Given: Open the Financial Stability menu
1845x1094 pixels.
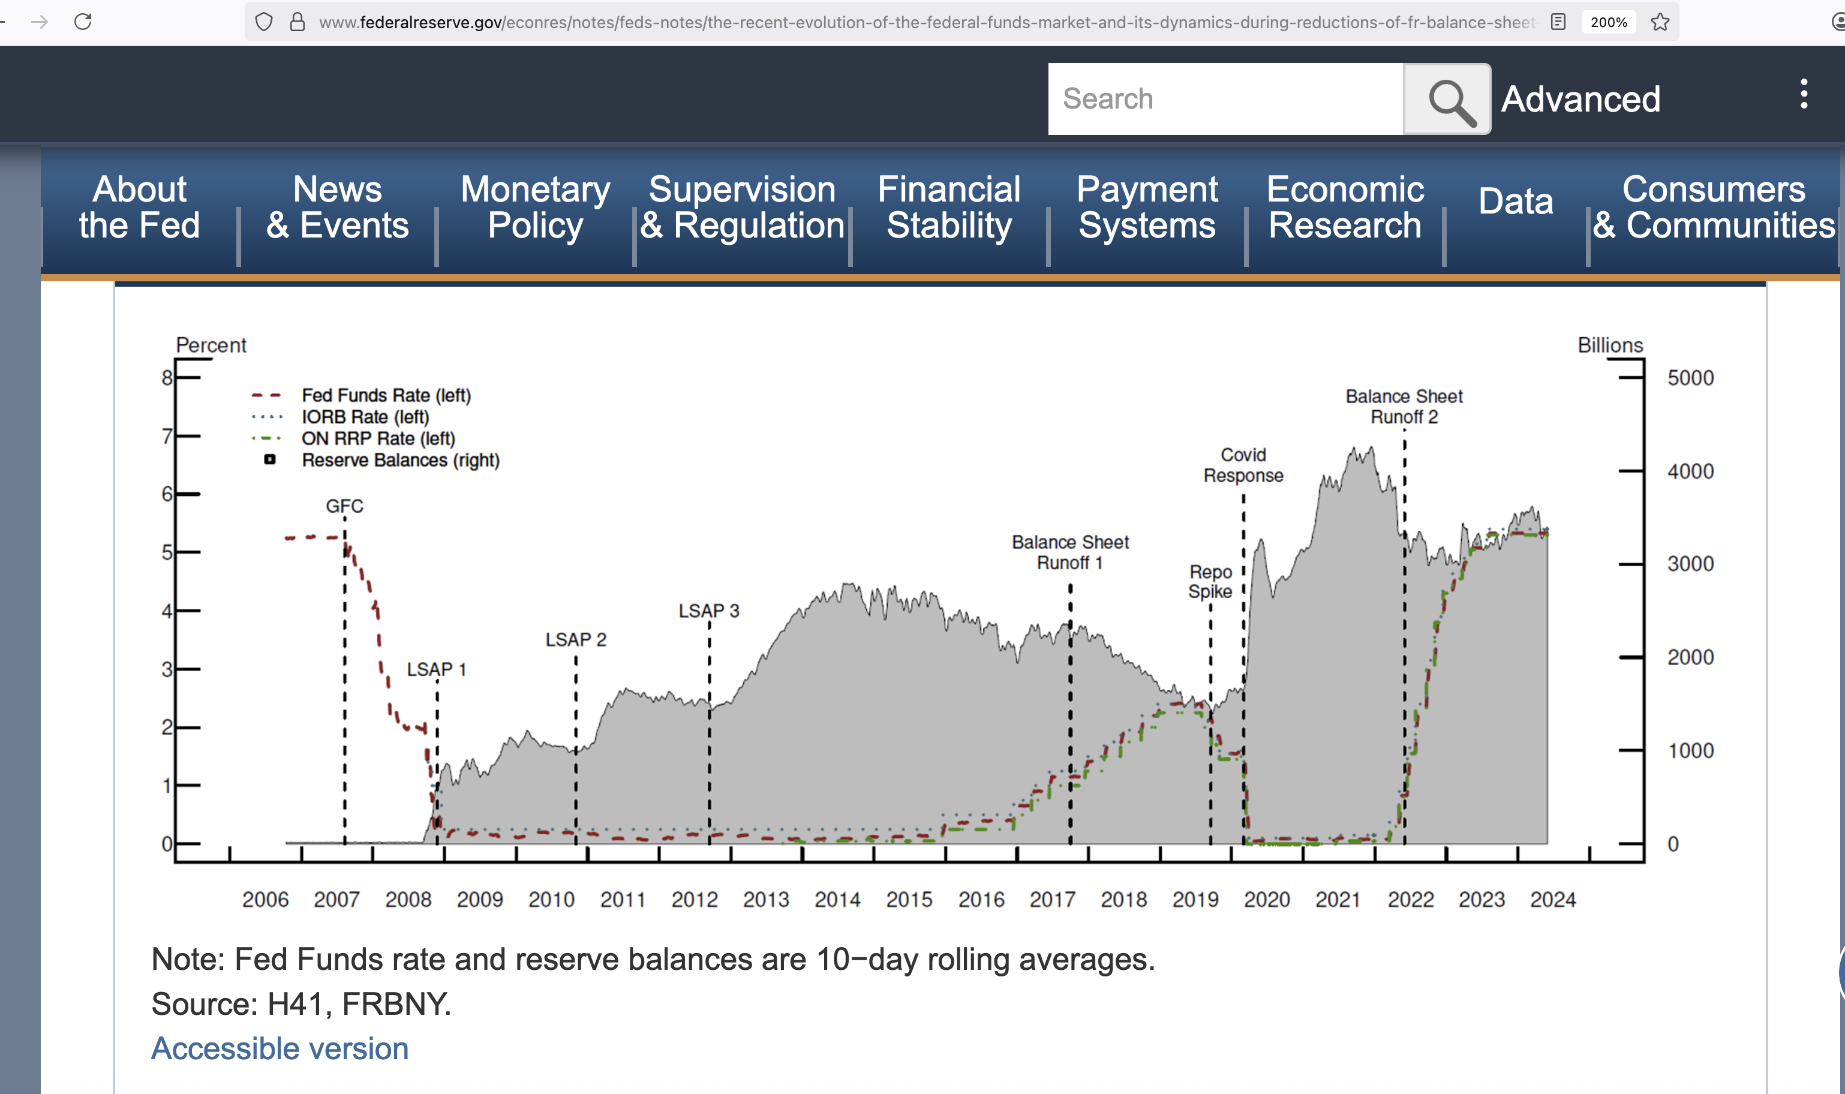Looking at the screenshot, I should (949, 207).
